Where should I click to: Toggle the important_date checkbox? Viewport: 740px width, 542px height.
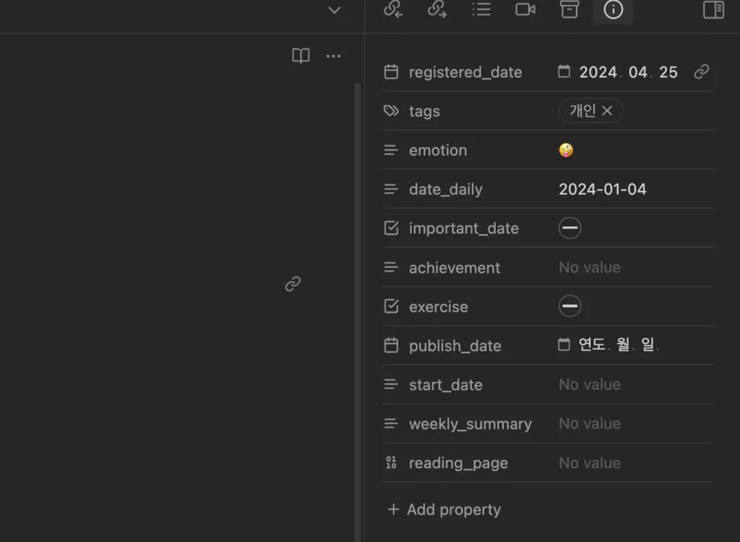(x=569, y=228)
